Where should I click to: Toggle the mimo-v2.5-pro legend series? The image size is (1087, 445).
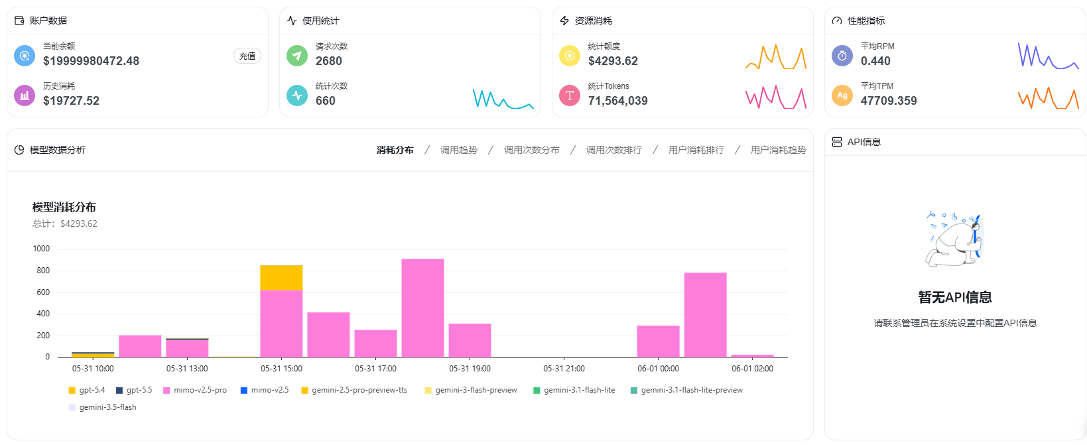click(195, 390)
